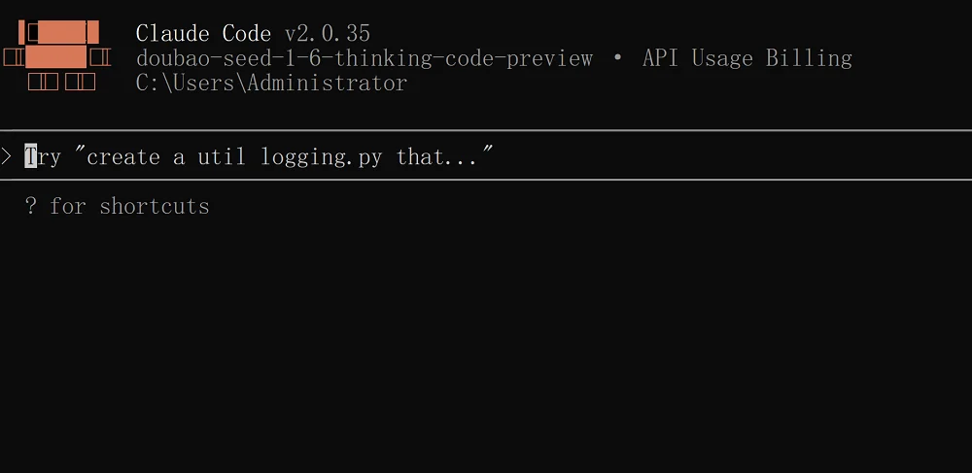Click the word "that..." ending the placeholder

[442, 156]
